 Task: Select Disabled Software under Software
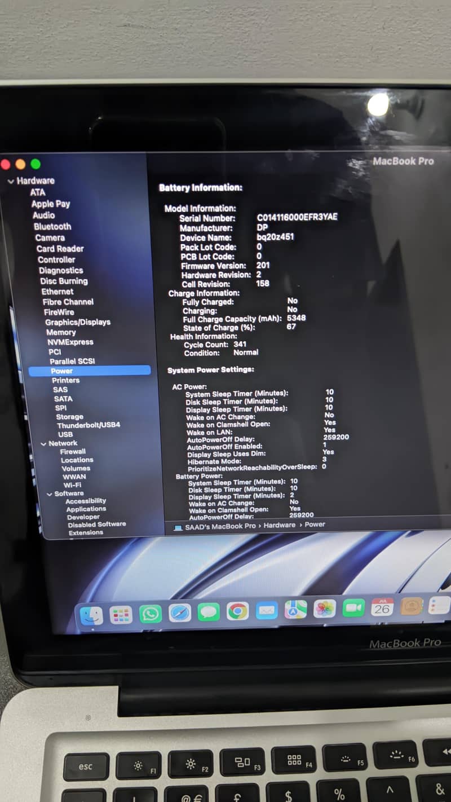(97, 524)
